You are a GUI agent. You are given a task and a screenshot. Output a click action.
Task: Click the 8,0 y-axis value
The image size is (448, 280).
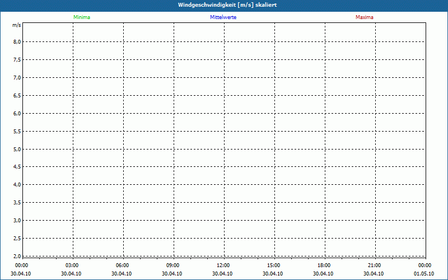pyautogui.click(x=17, y=41)
